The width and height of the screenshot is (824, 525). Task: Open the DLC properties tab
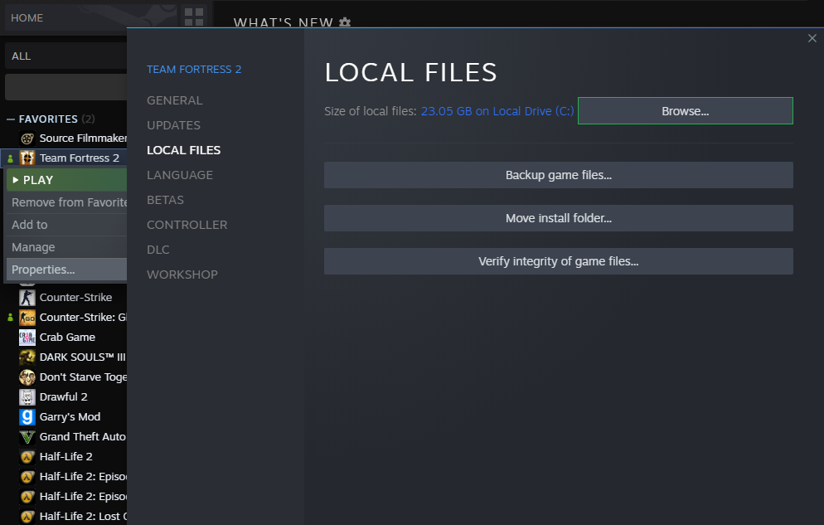pyautogui.click(x=158, y=250)
